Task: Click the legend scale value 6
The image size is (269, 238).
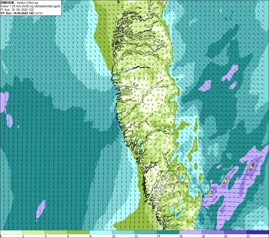Action: (x=68, y=236)
